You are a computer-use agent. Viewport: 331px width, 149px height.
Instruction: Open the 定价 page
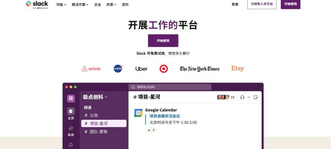125,5
